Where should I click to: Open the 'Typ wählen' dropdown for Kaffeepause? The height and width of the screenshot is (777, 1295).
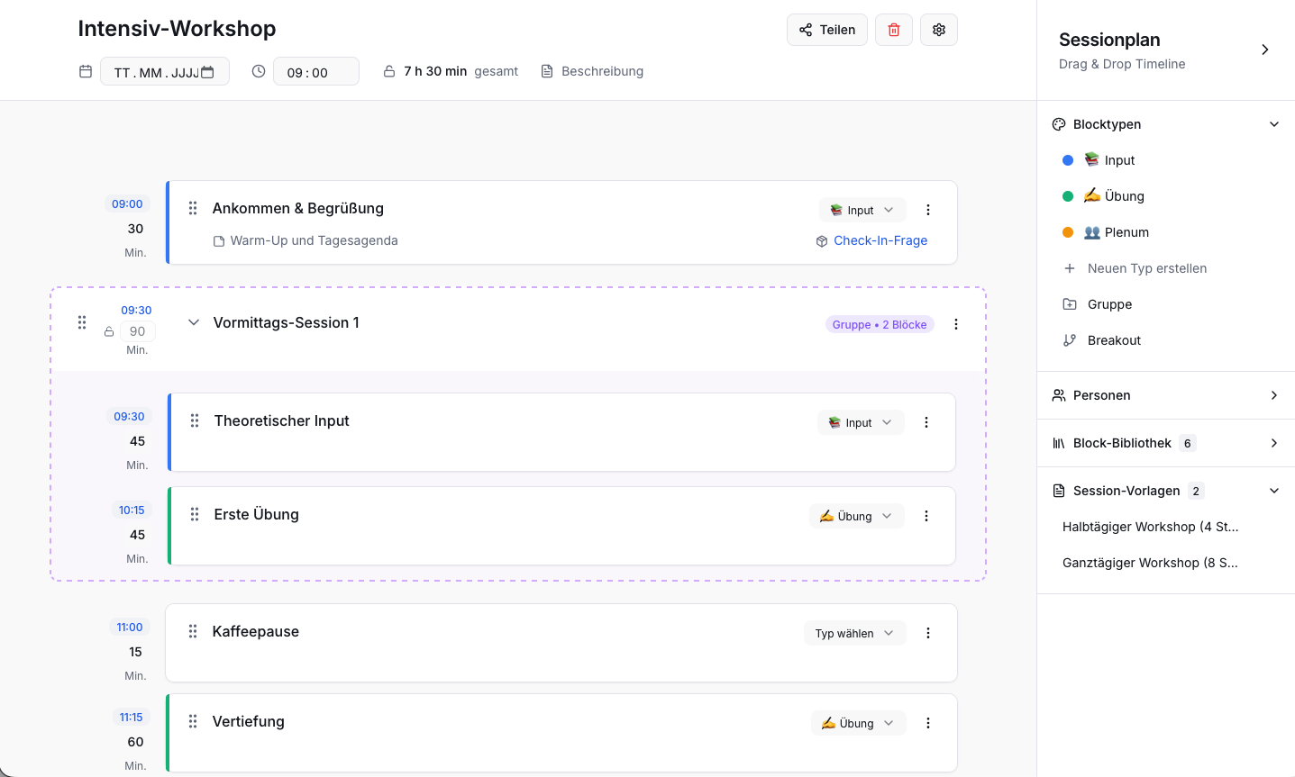[x=854, y=633]
